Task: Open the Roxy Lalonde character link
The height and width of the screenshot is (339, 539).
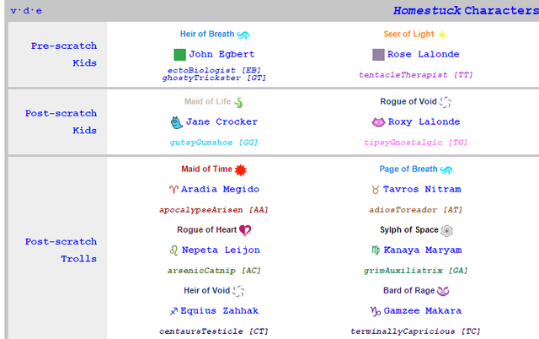Action: [x=424, y=121]
